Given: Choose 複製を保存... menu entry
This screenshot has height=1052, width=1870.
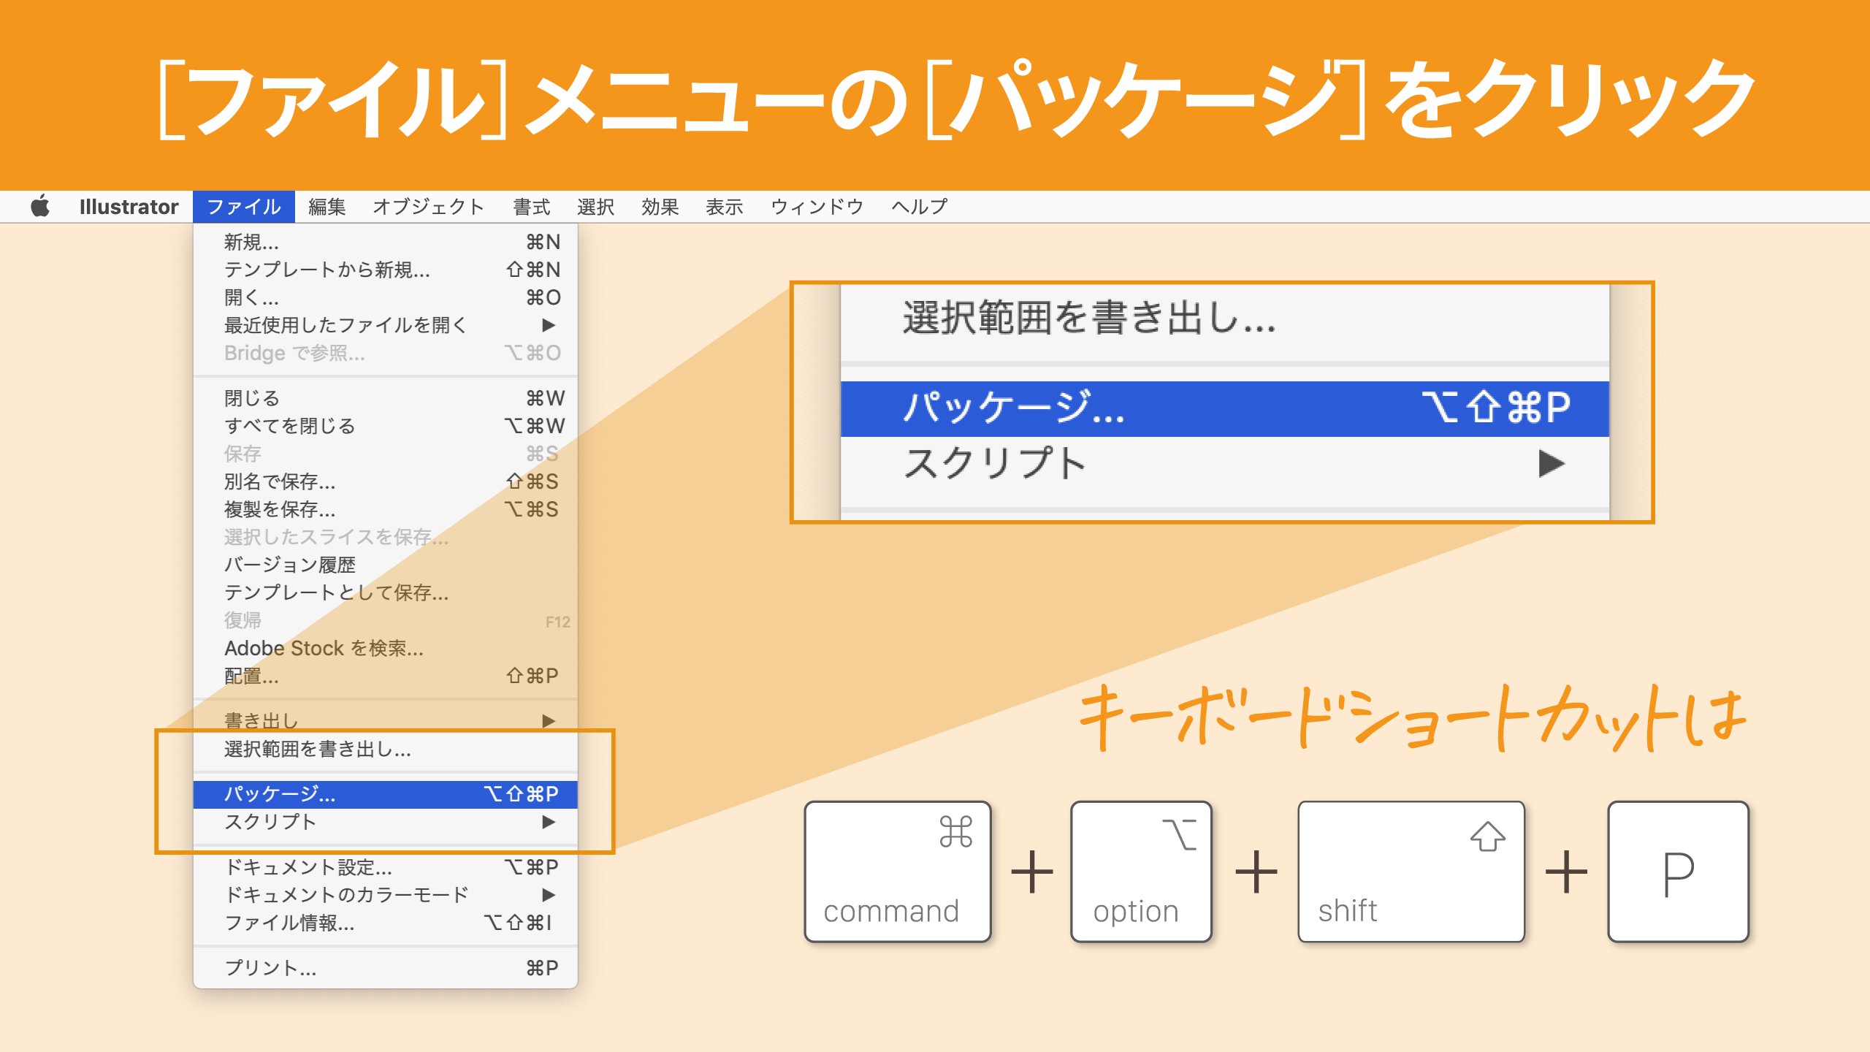Looking at the screenshot, I should pos(386,509).
